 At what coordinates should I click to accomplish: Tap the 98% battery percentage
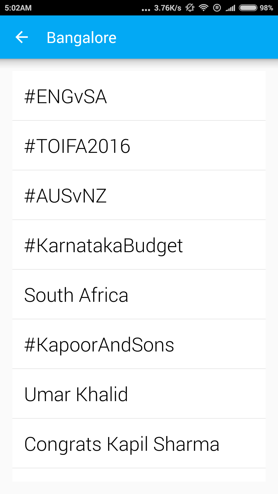click(266, 8)
